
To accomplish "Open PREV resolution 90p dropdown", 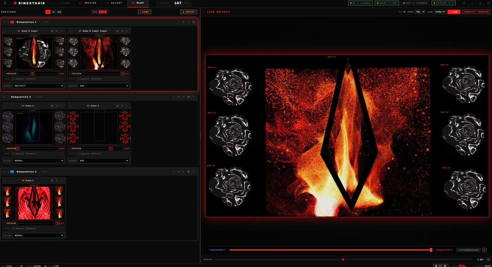I will (420, 12).
